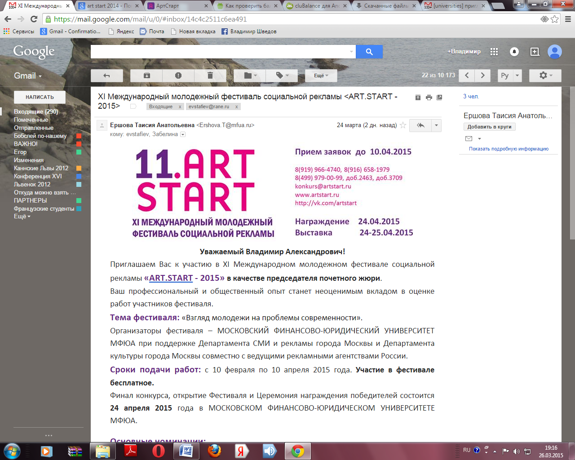
Task: Print the conversation with the printer icon
Action: [429, 97]
